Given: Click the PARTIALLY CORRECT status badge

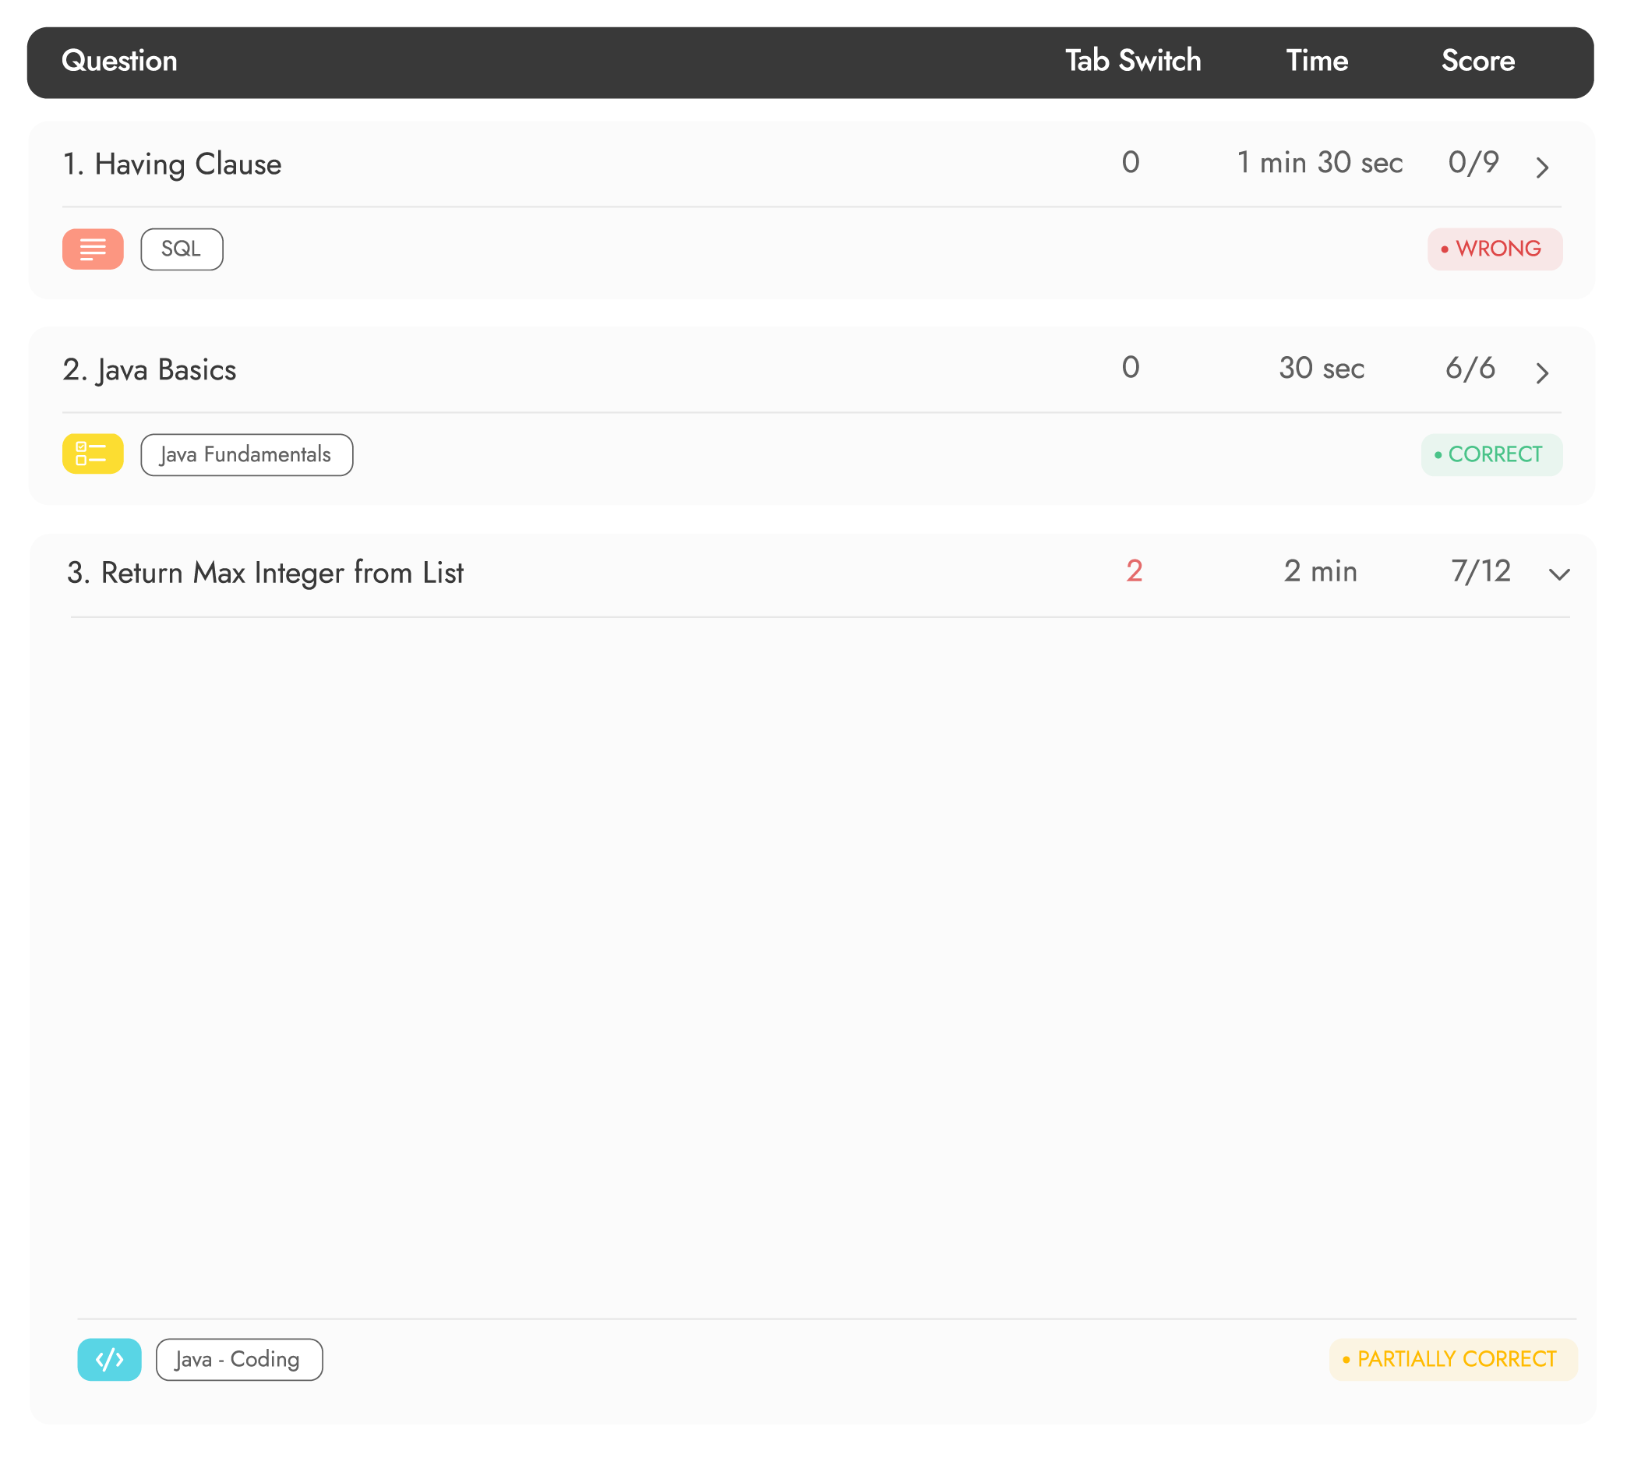Looking at the screenshot, I should tap(1453, 1361).
